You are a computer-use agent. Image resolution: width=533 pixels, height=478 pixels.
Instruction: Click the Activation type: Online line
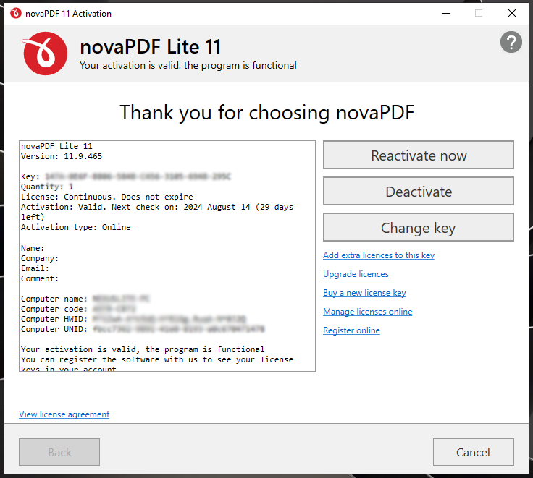(x=76, y=227)
